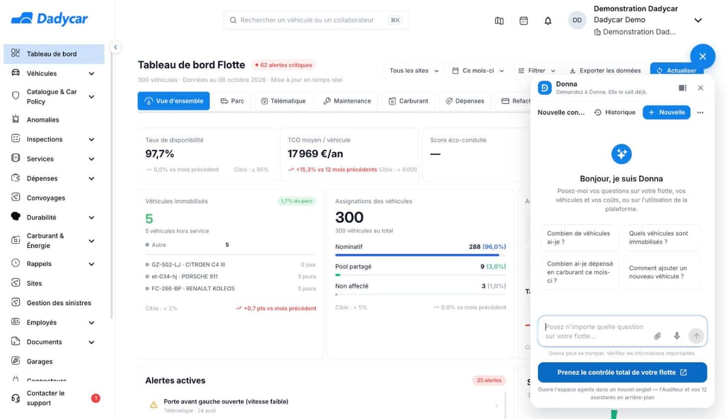Switch to the Parc tab

click(232, 101)
